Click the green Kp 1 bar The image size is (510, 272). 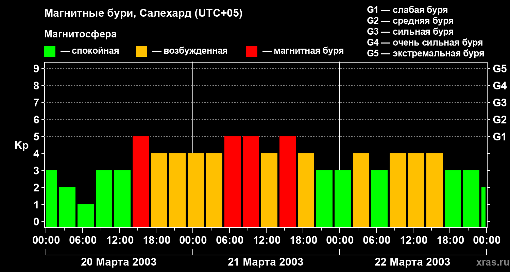[x=86, y=216]
